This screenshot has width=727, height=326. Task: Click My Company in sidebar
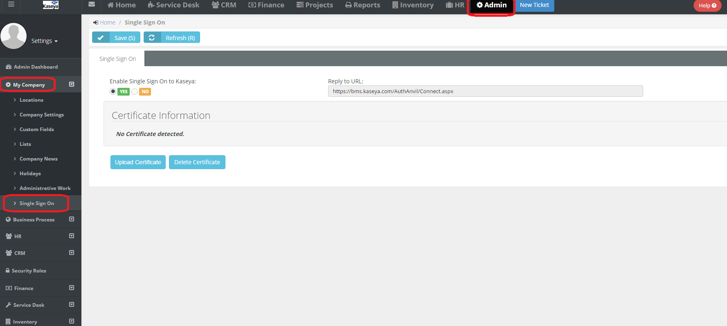pyautogui.click(x=29, y=85)
